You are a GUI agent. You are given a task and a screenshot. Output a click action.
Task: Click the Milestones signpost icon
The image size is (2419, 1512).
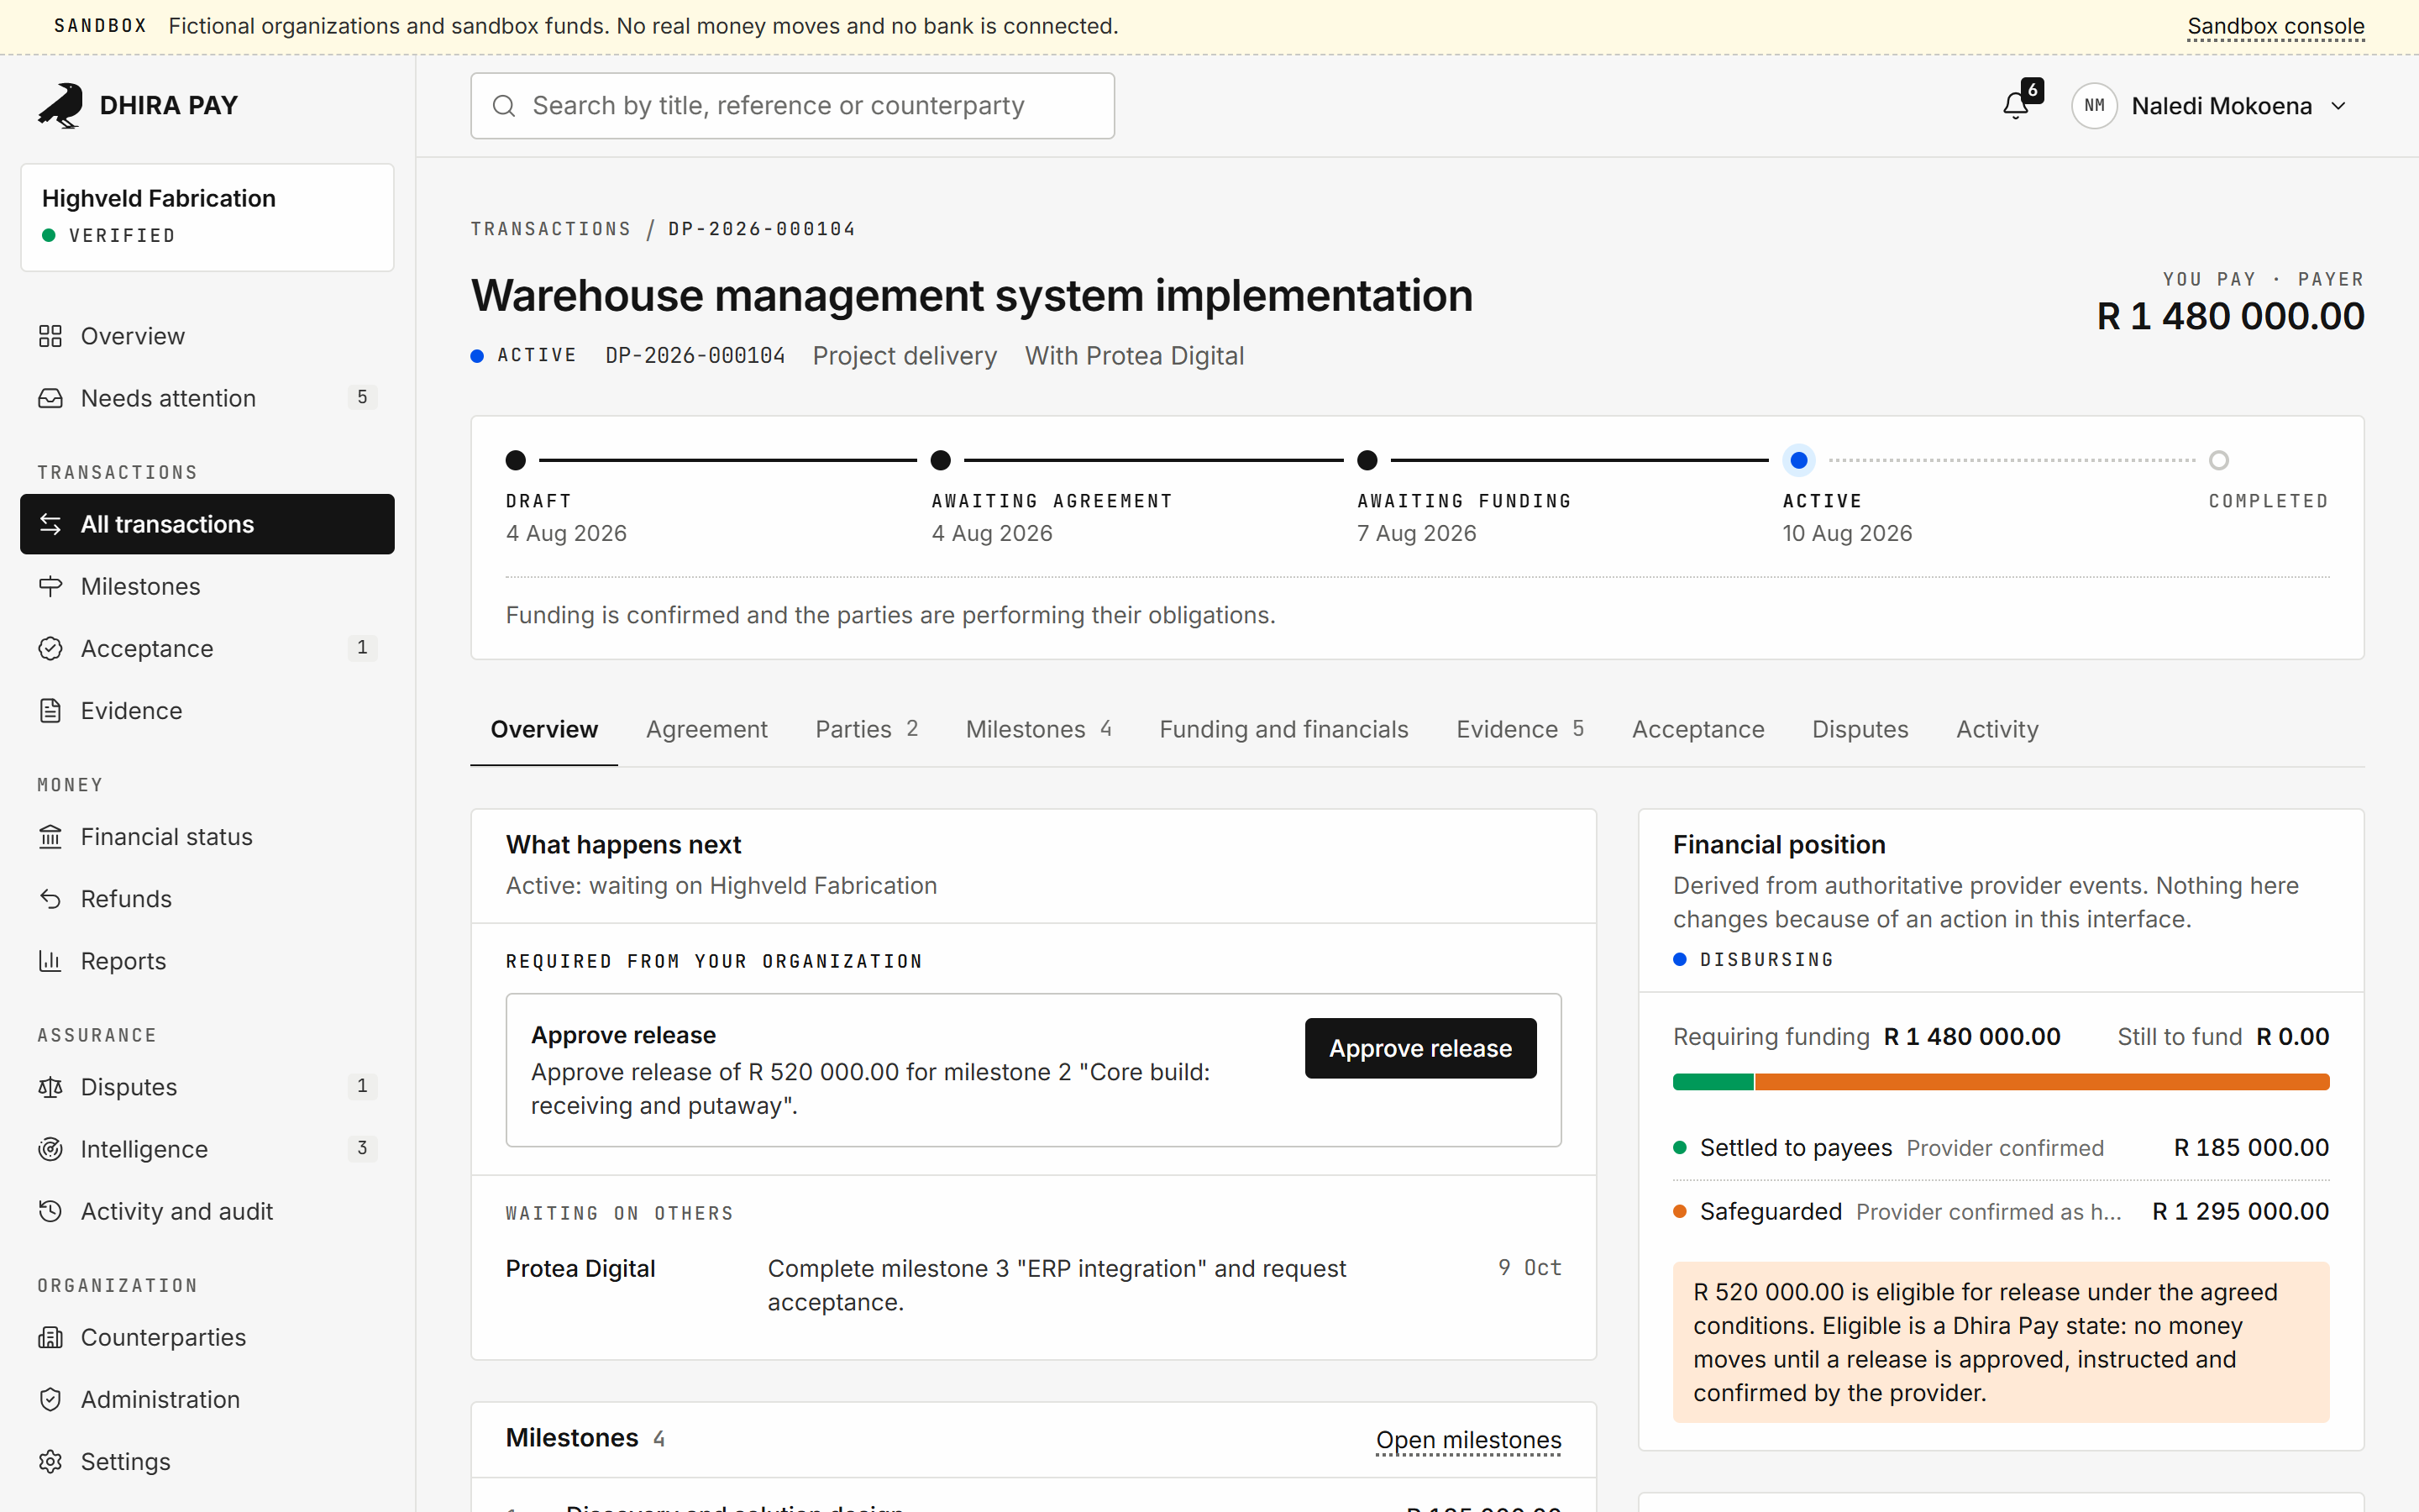tap(50, 586)
